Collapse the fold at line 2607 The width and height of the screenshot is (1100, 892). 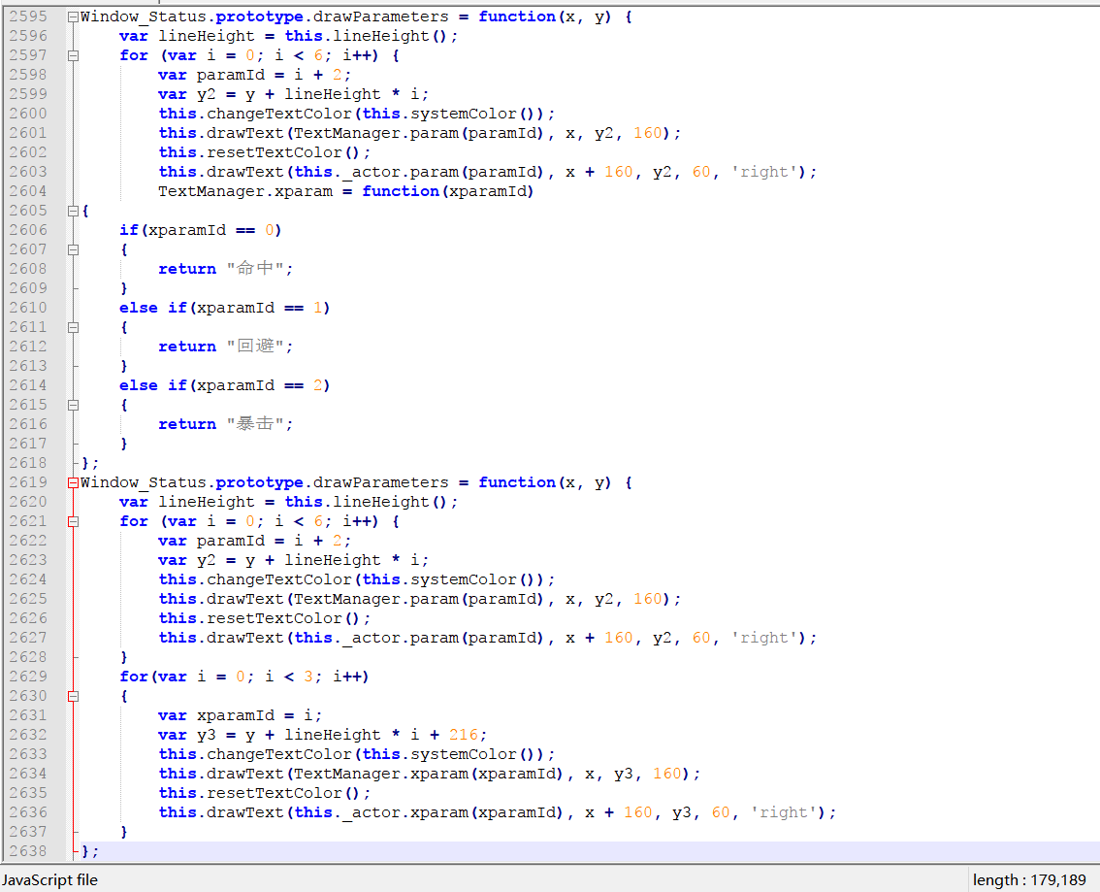(x=73, y=249)
